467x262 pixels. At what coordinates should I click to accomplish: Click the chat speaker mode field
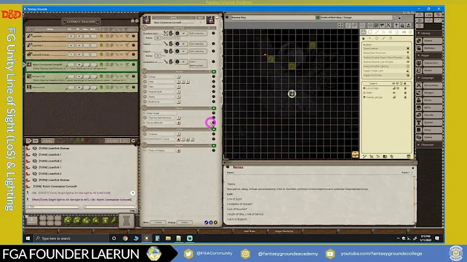pos(53,207)
